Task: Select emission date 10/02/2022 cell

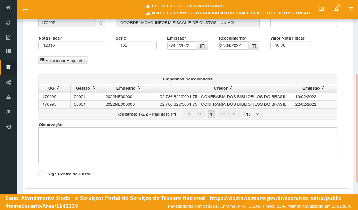Action: coord(314,97)
